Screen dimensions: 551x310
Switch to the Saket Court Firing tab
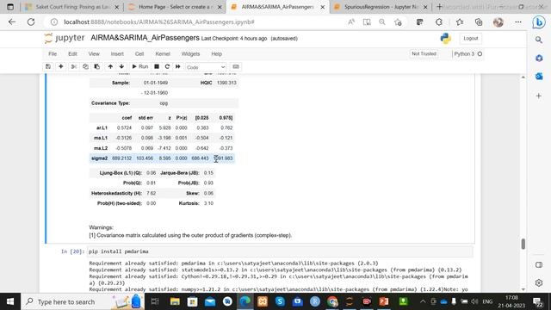pyautogui.click(x=72, y=7)
